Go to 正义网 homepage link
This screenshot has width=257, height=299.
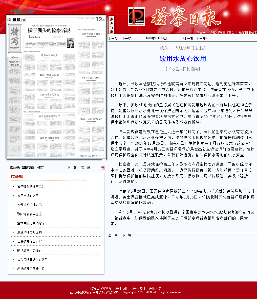click(201, 32)
